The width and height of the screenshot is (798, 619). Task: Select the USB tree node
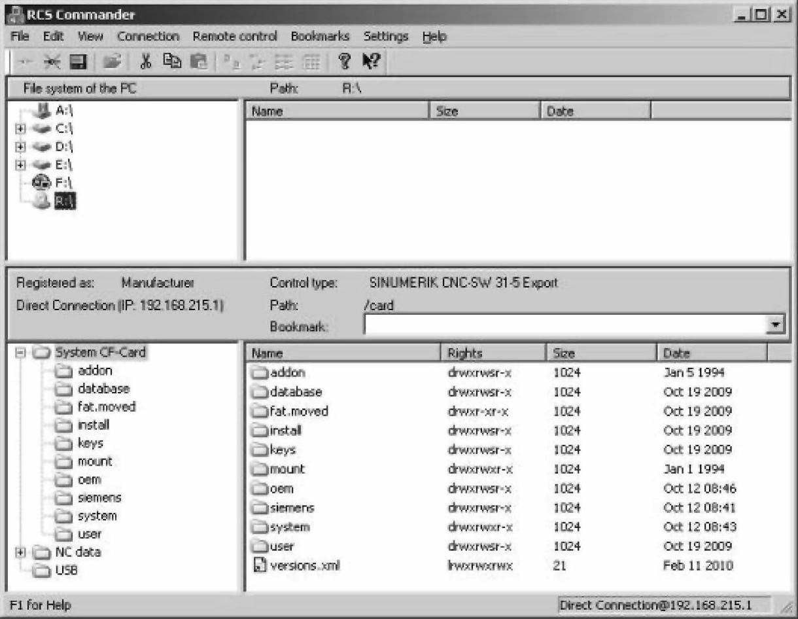pos(66,571)
